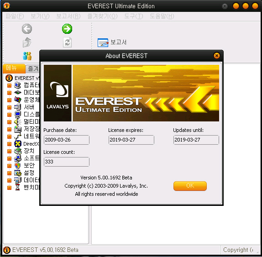Click the green forward arrow button

[67, 29]
